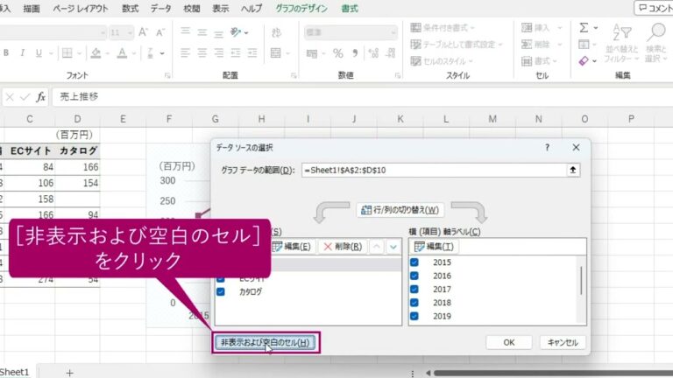Click the percent style icon
Image resolution: width=673 pixels, height=378 pixels.
click(x=338, y=53)
